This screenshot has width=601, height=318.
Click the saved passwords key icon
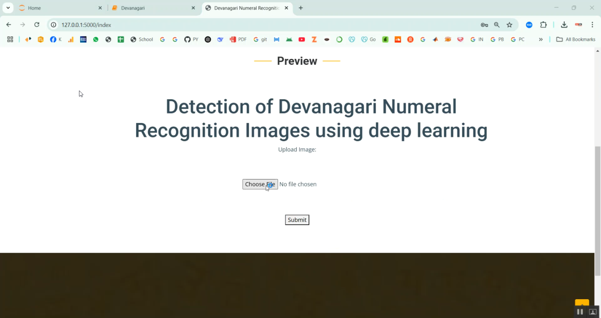click(x=484, y=25)
